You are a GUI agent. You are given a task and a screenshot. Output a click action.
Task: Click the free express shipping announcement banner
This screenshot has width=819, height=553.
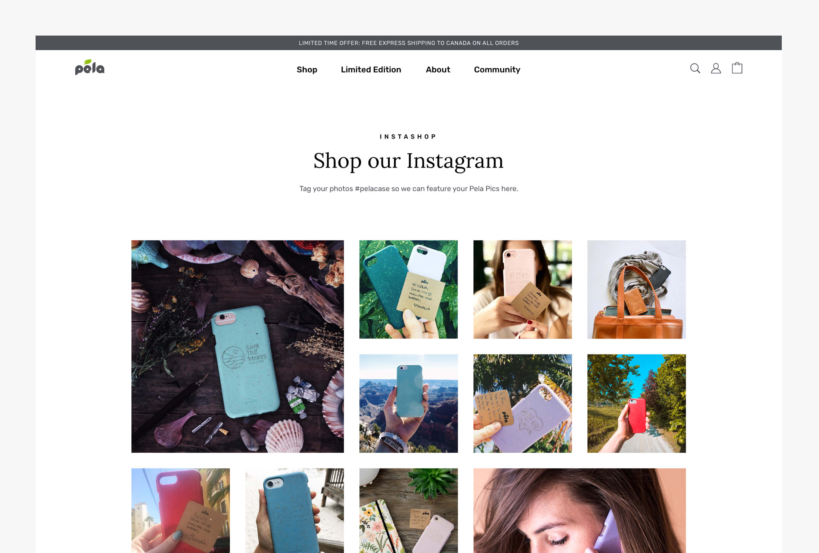click(x=408, y=43)
